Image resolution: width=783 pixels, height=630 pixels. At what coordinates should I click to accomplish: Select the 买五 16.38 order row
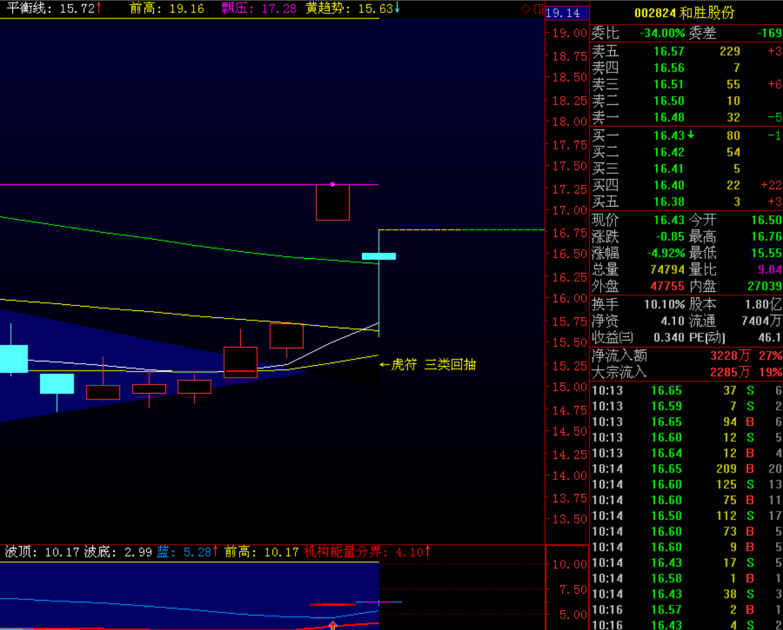point(686,202)
